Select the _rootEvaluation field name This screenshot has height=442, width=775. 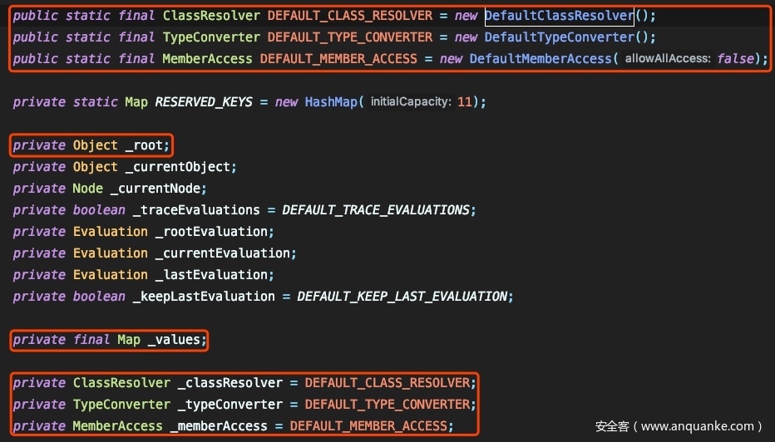(x=215, y=232)
